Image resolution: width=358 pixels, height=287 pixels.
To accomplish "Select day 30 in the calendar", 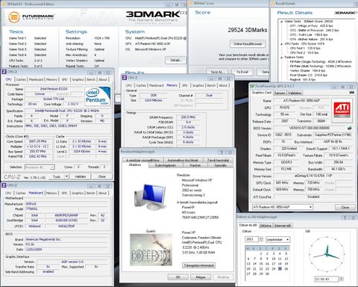I will click(x=267, y=274).
